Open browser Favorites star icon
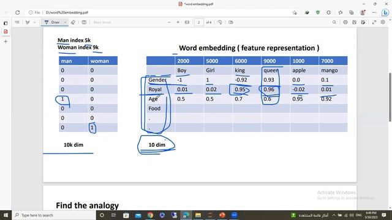The height and width of the screenshot is (220, 392). pos(341,12)
